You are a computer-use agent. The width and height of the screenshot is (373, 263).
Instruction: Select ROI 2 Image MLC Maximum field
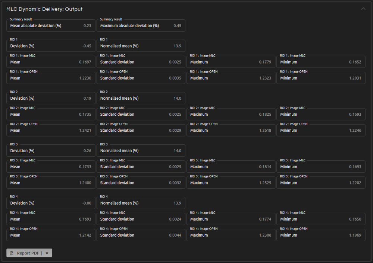[x=231, y=114]
